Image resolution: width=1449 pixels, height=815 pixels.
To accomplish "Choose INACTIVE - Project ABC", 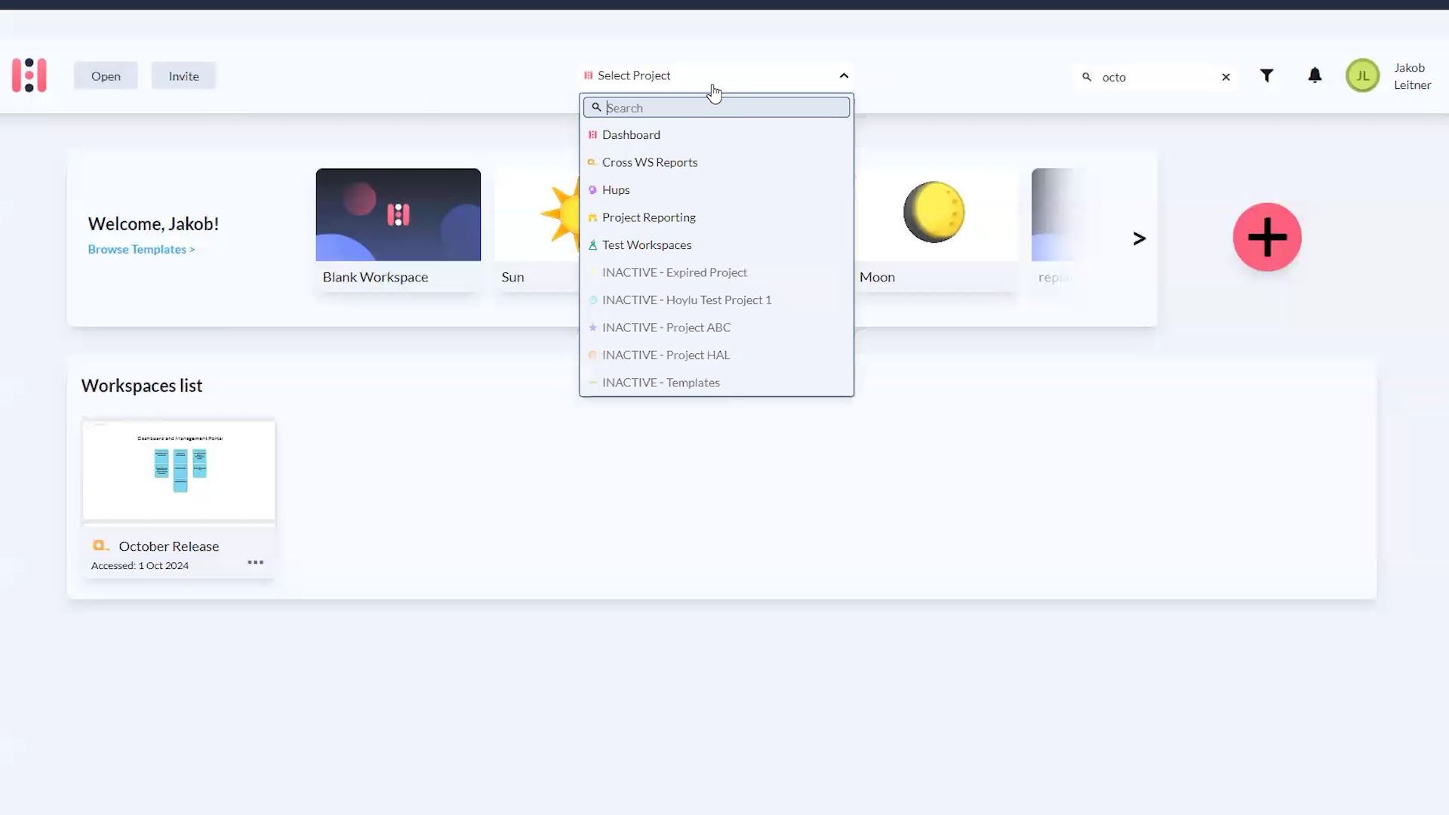I will 716,328.
